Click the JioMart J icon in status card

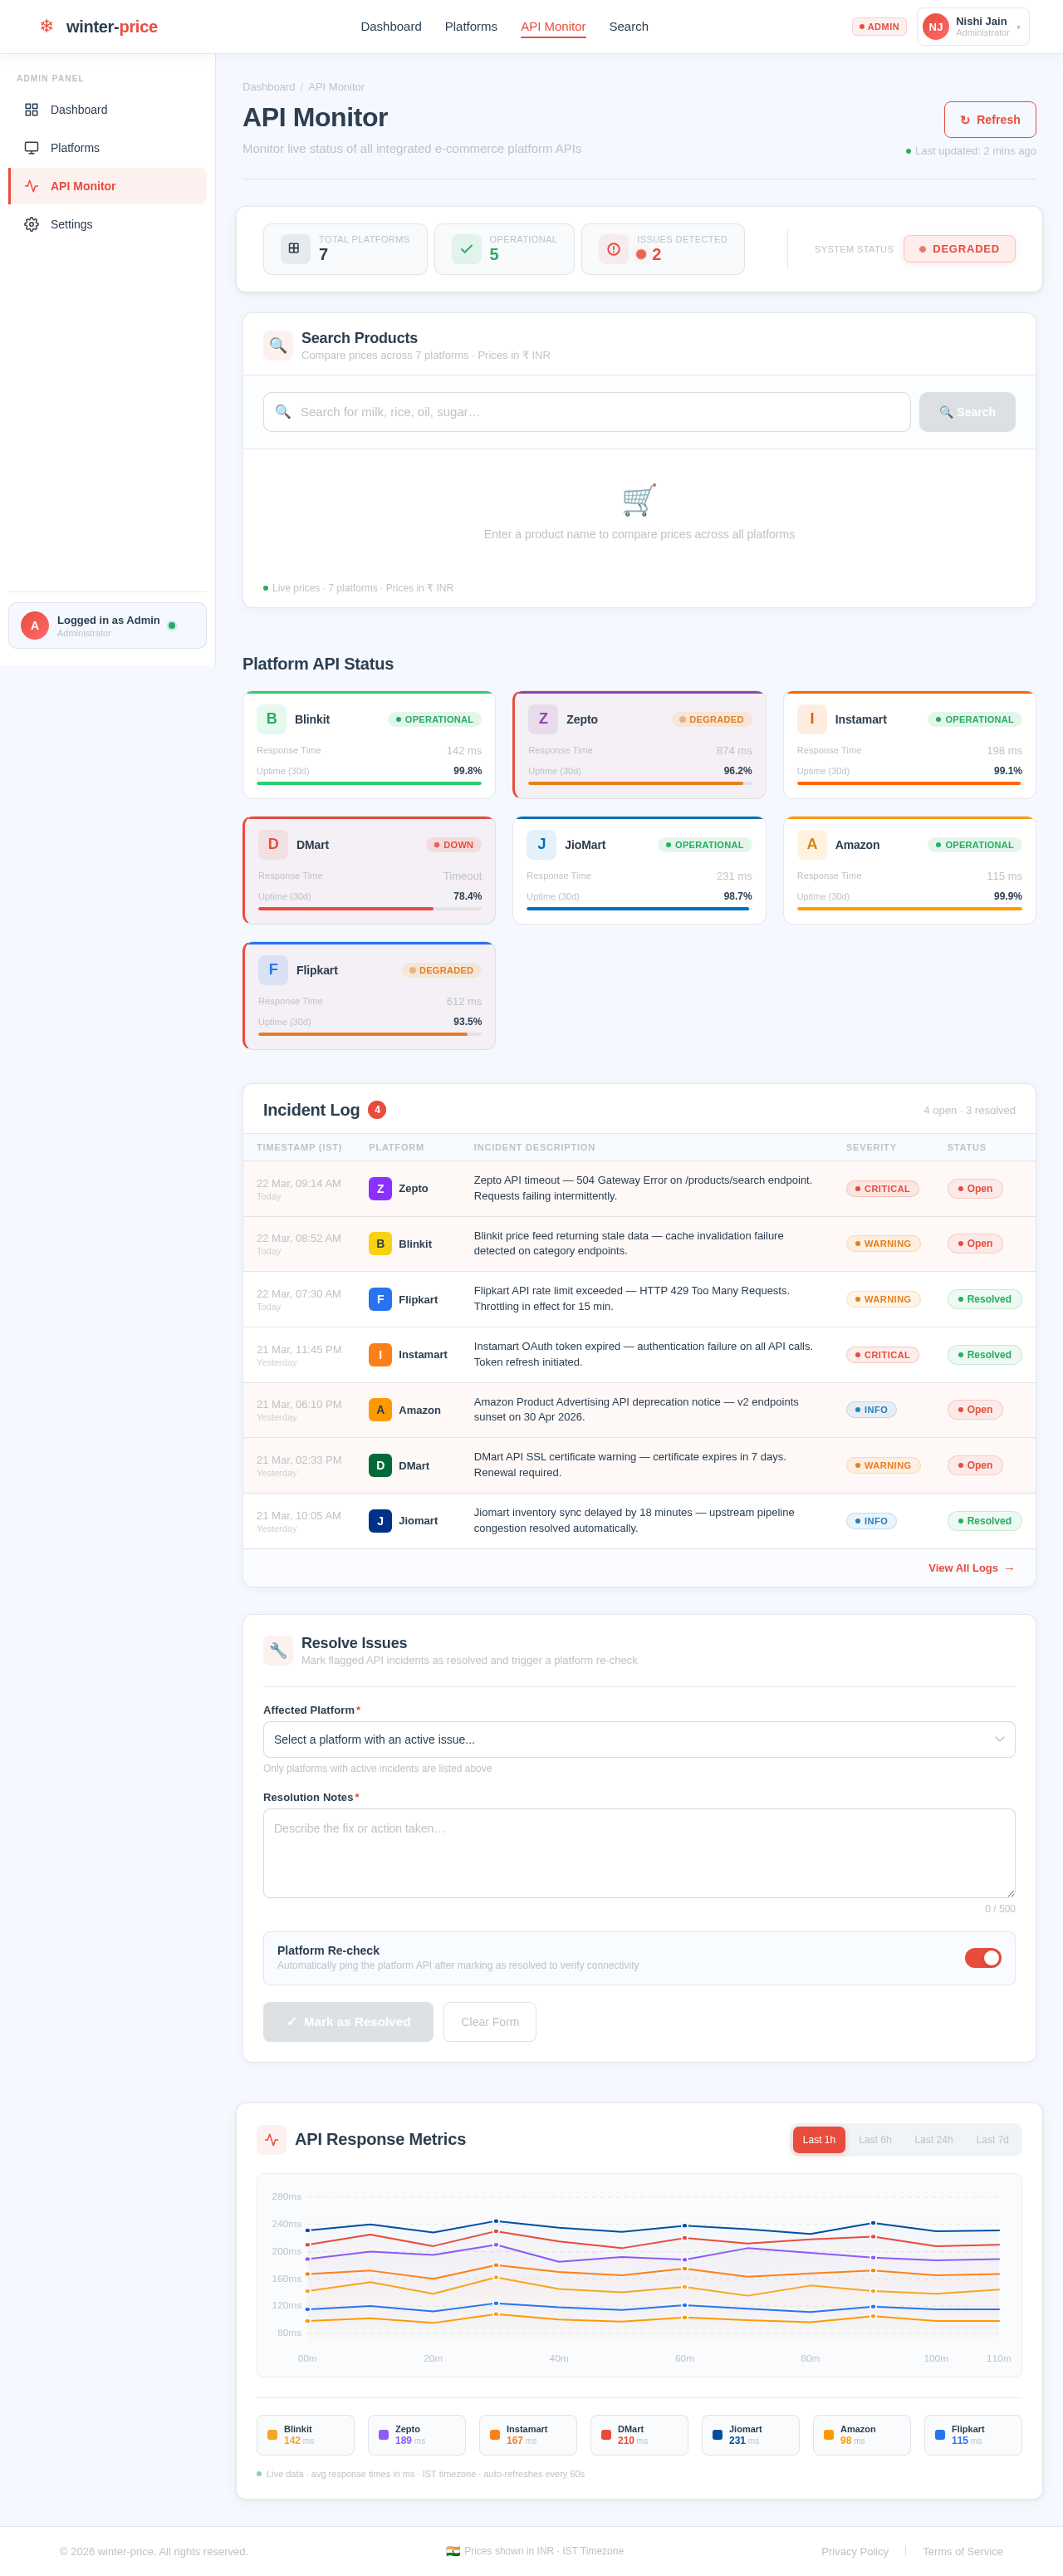pyautogui.click(x=541, y=844)
